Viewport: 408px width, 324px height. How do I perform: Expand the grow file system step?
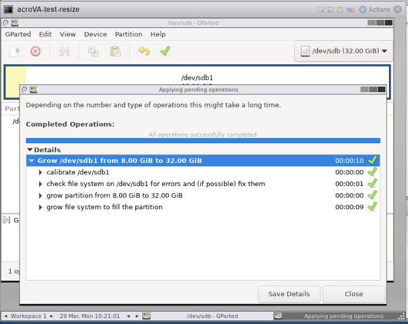pyautogui.click(x=41, y=207)
